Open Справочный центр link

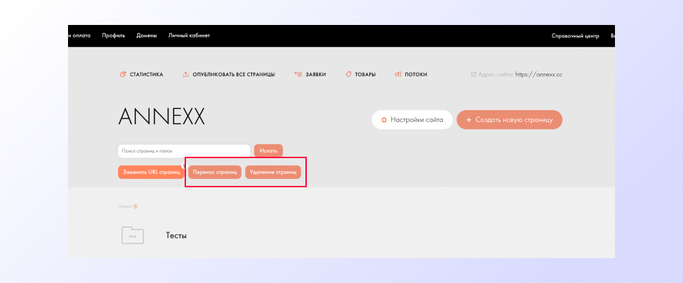(575, 35)
